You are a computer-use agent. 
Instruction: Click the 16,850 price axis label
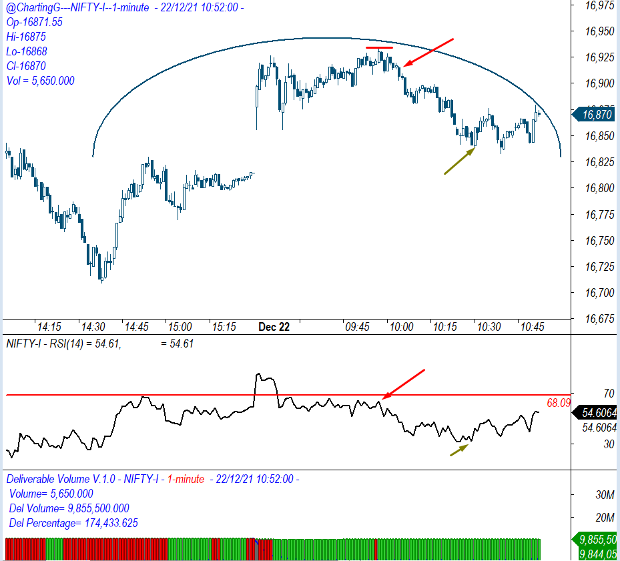pyautogui.click(x=599, y=136)
